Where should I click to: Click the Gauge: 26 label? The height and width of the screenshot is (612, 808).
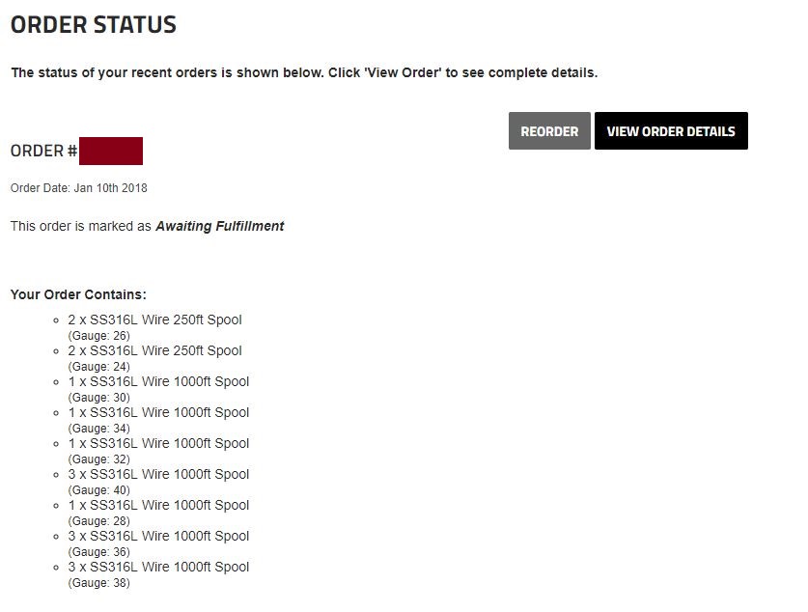98,336
